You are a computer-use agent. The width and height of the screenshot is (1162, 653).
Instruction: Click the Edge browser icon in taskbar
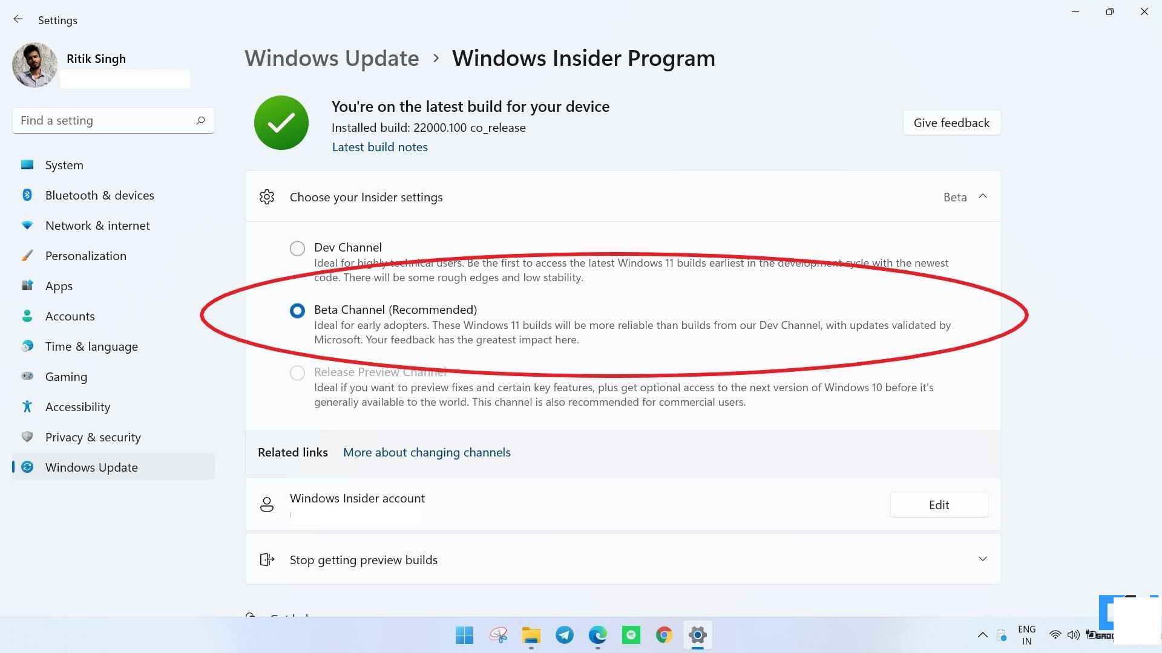point(597,635)
